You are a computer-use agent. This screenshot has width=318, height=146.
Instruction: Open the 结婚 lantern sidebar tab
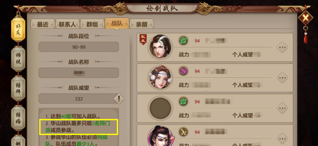18,118
